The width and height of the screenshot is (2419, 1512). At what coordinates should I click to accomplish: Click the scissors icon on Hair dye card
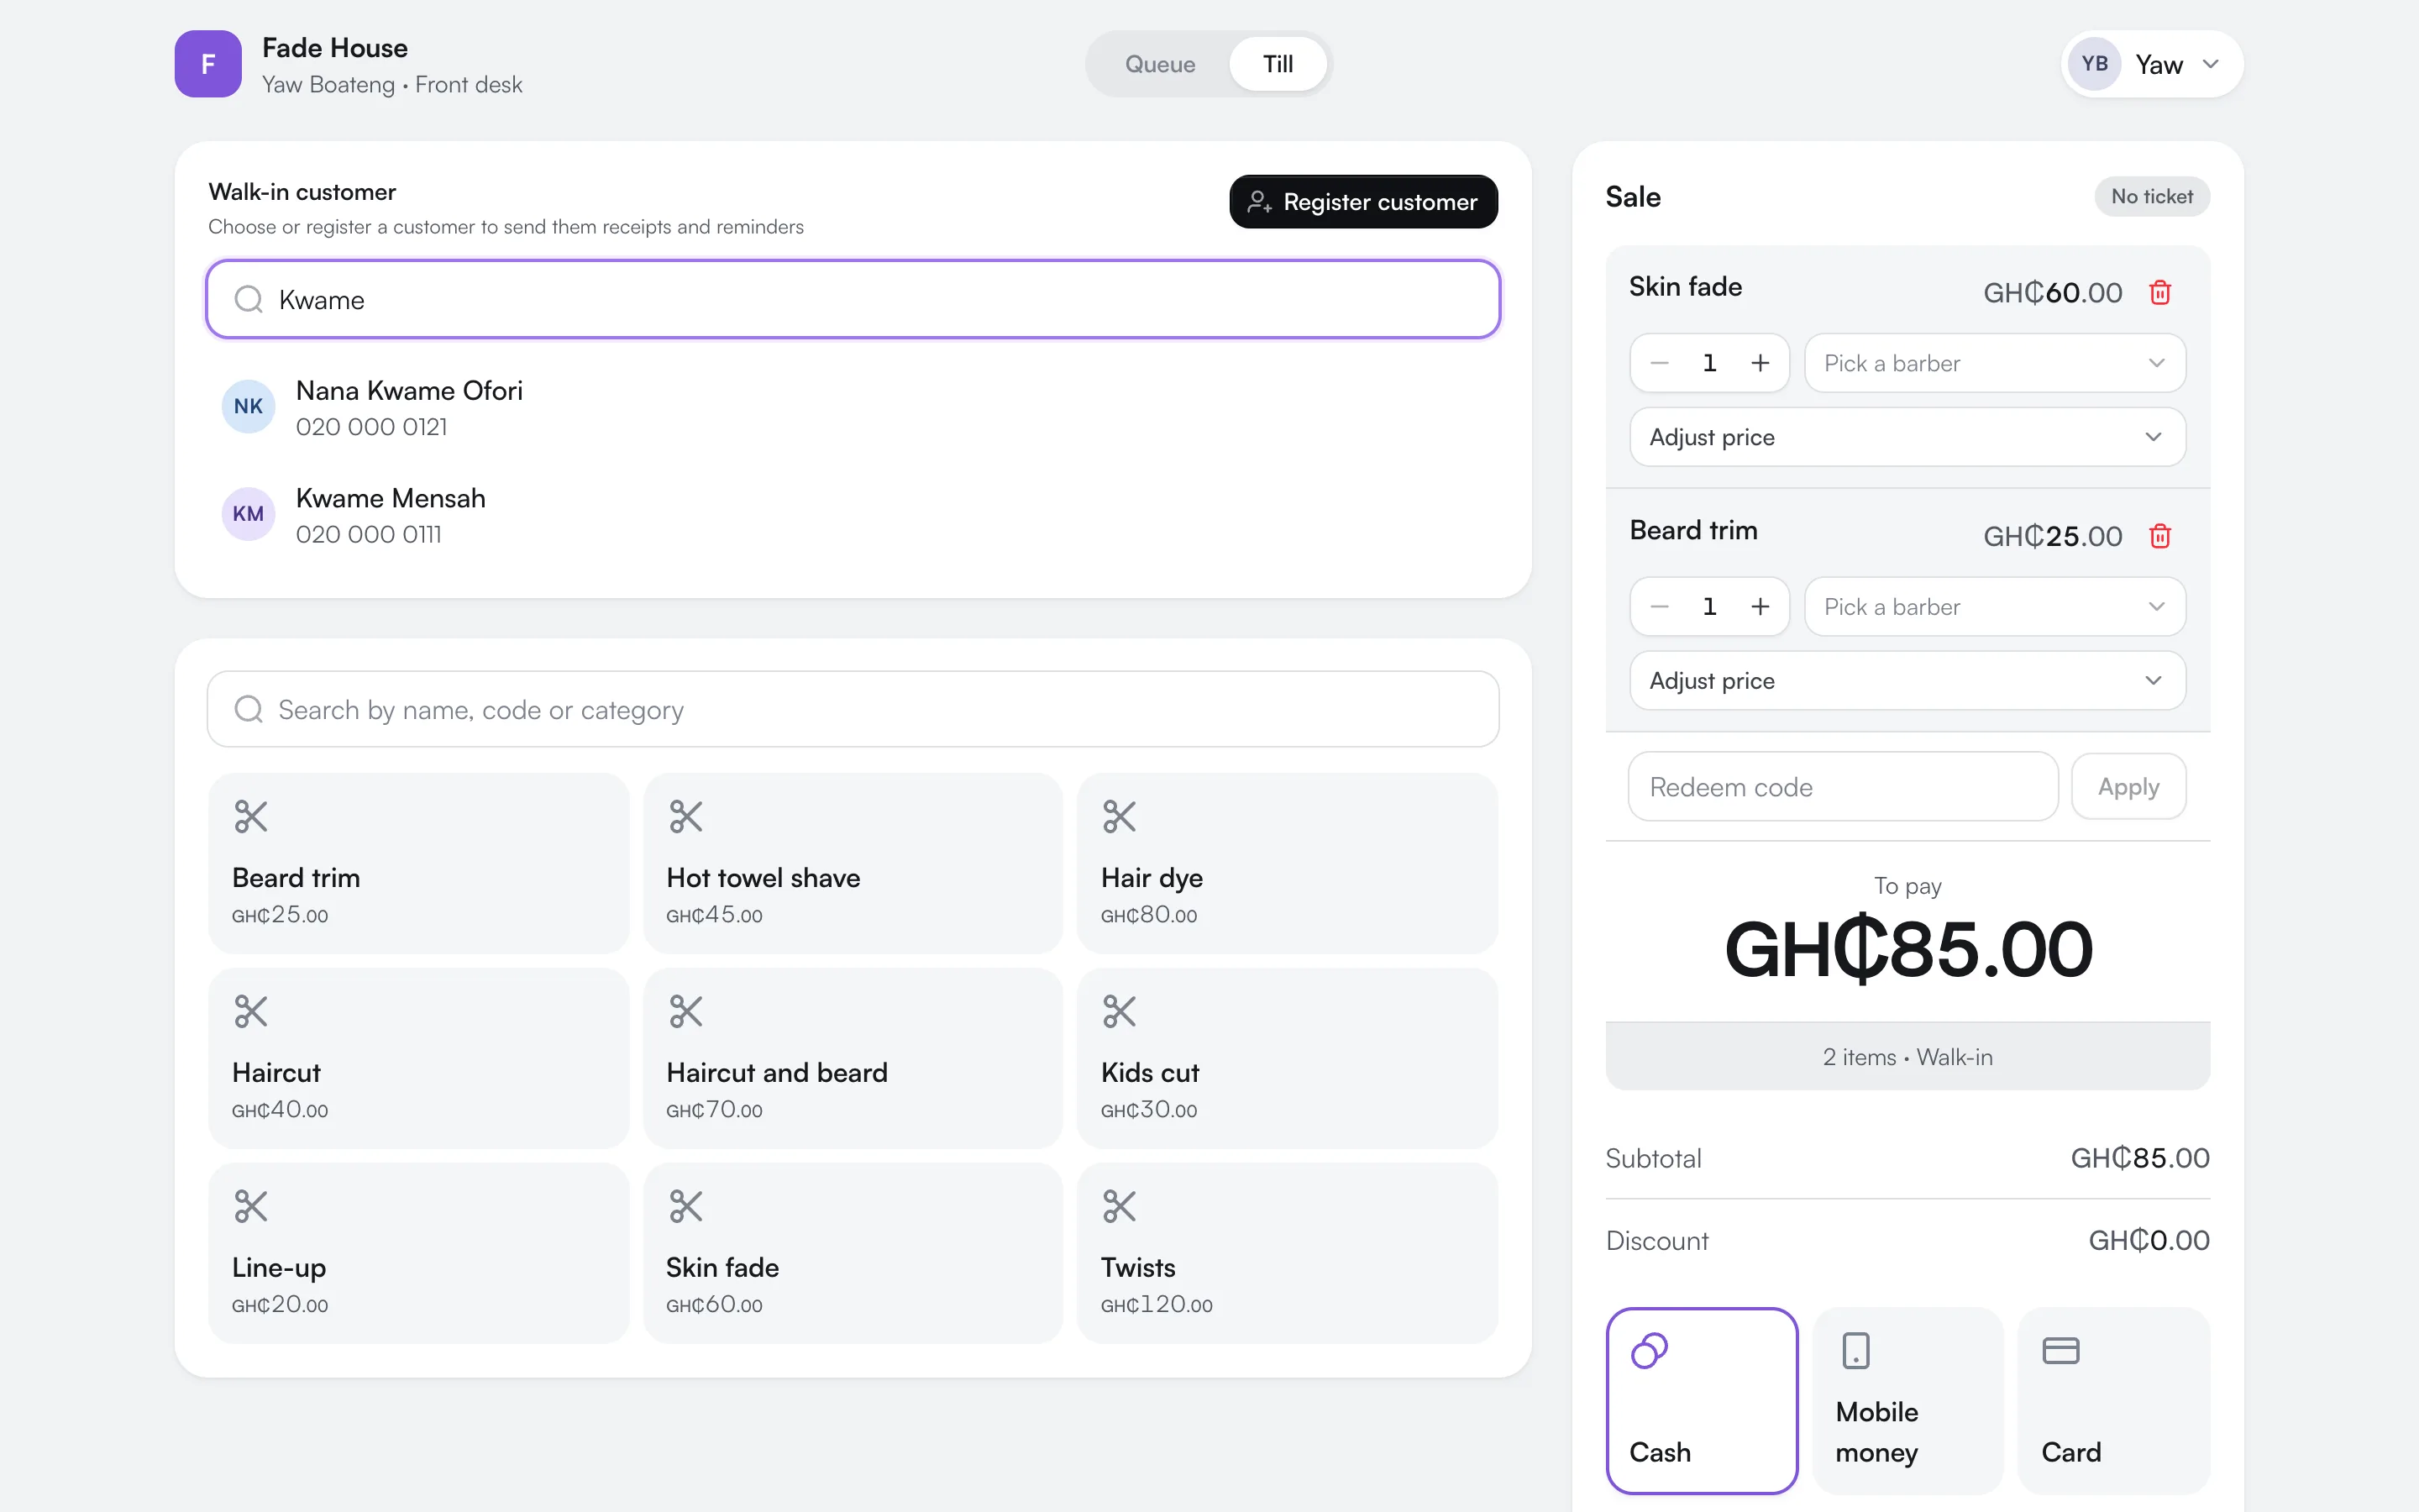(x=1120, y=816)
